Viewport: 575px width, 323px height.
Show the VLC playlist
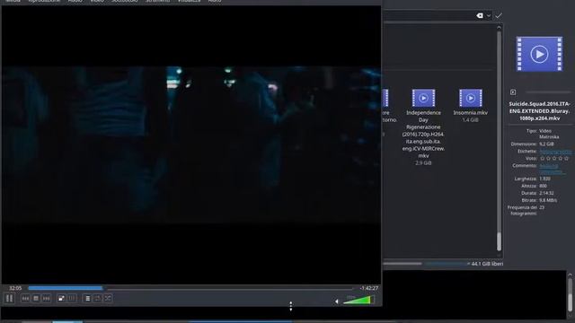click(87, 299)
